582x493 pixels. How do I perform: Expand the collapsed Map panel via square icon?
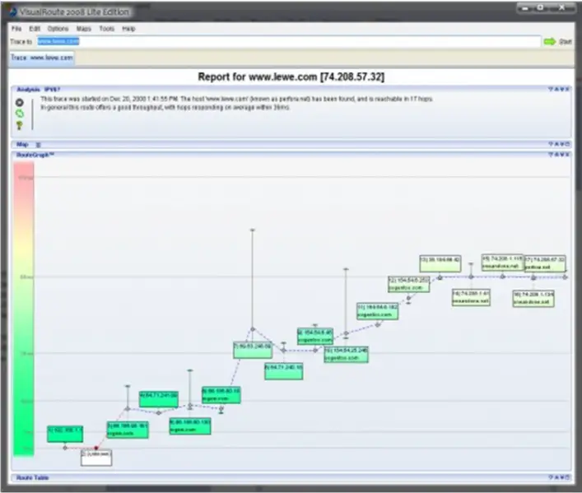(x=567, y=144)
